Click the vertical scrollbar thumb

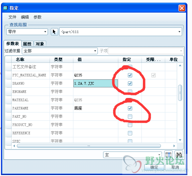pos(180,93)
